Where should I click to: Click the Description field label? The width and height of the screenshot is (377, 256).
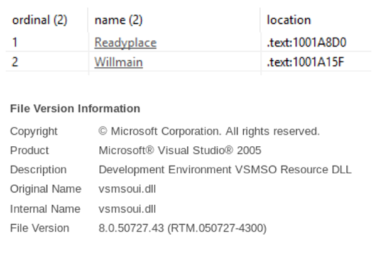click(38, 170)
